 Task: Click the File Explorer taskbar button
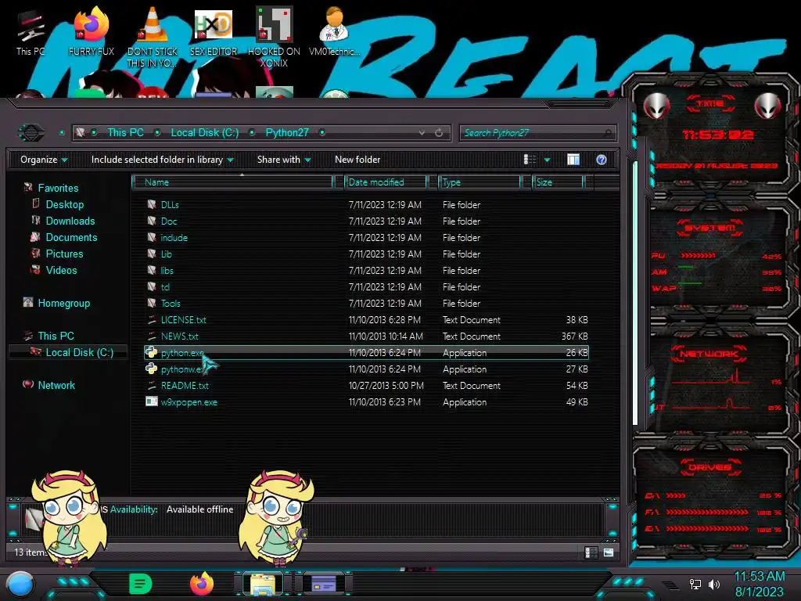pos(263,584)
